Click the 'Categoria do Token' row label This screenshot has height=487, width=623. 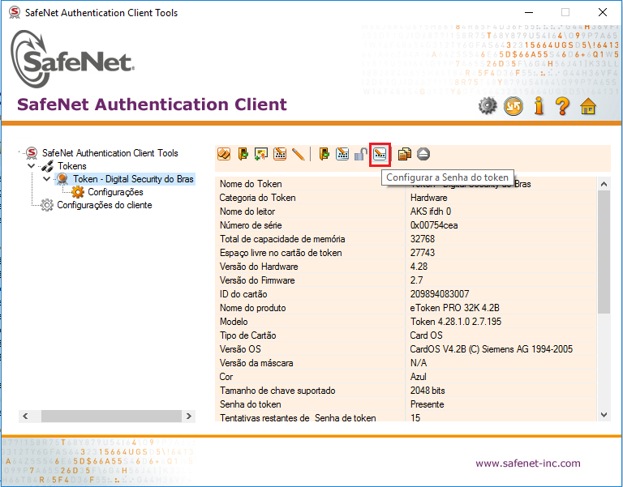click(x=257, y=198)
